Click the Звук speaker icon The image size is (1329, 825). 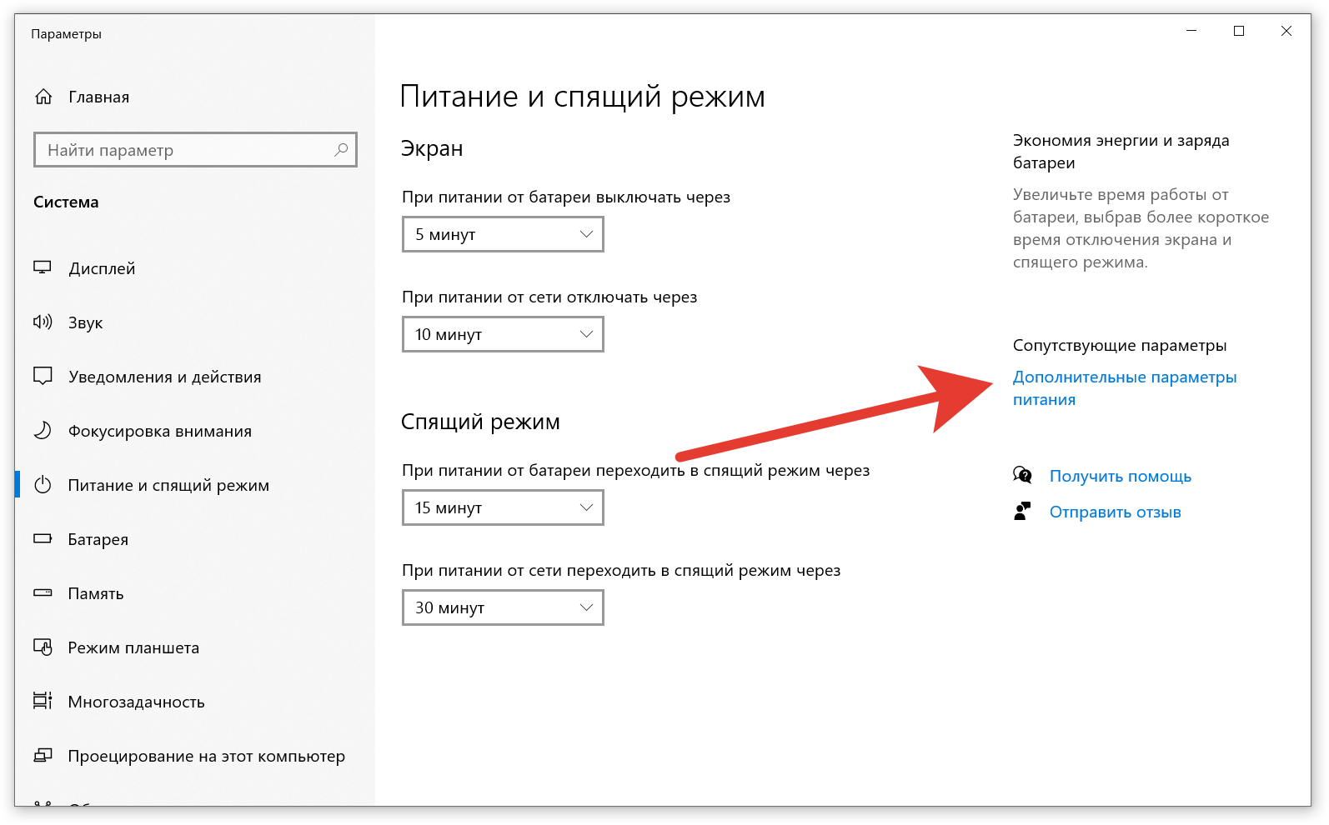click(x=43, y=322)
